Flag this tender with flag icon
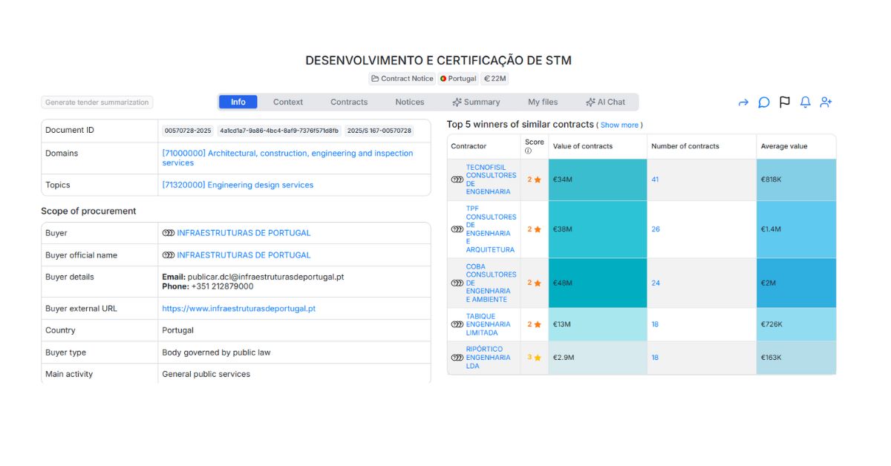The width and height of the screenshot is (891, 466). pyautogui.click(x=784, y=102)
